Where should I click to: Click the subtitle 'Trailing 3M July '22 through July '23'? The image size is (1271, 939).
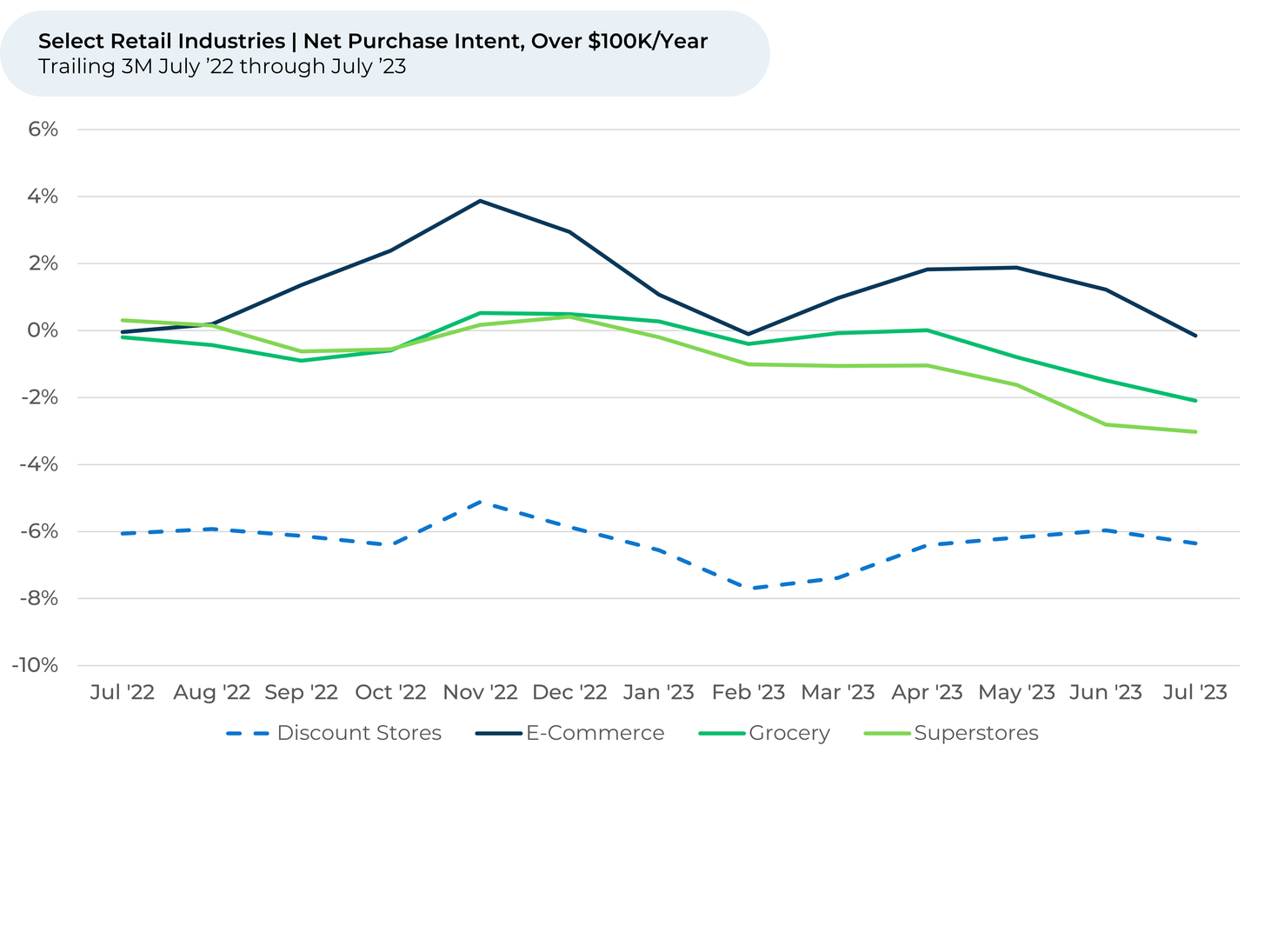pos(223,66)
